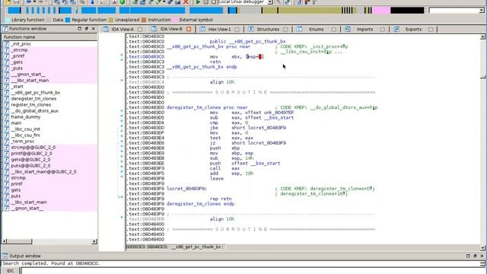Screen dimensions: 487x274
Task: Click the Hex View-1 tab icon
Action: [202, 29]
